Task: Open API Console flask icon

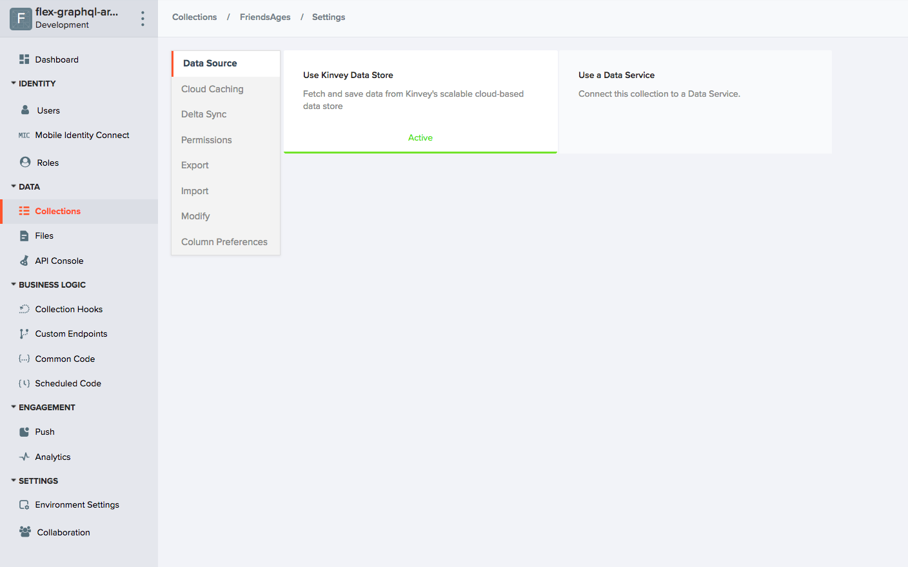Action: point(25,261)
